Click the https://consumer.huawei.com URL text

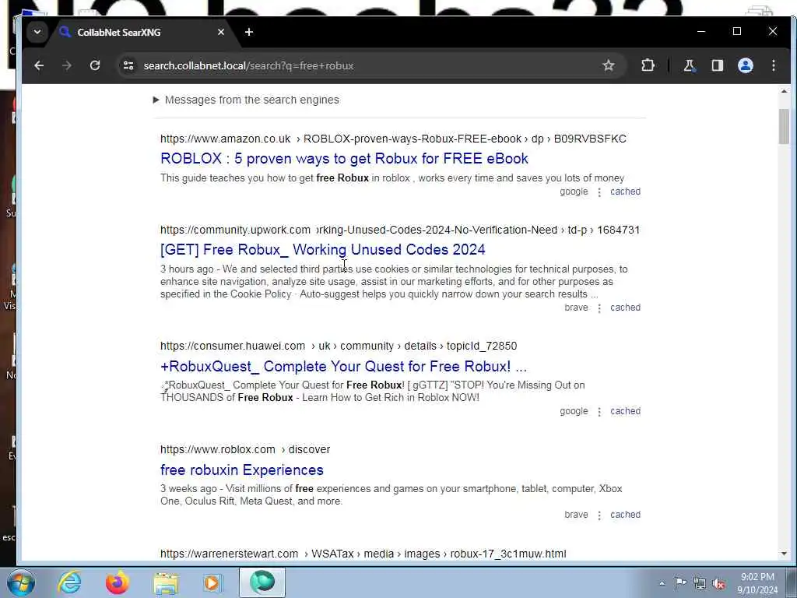pyautogui.click(x=232, y=346)
